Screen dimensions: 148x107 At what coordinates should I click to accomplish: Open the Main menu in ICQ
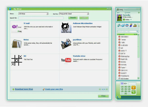tap(118, 13)
